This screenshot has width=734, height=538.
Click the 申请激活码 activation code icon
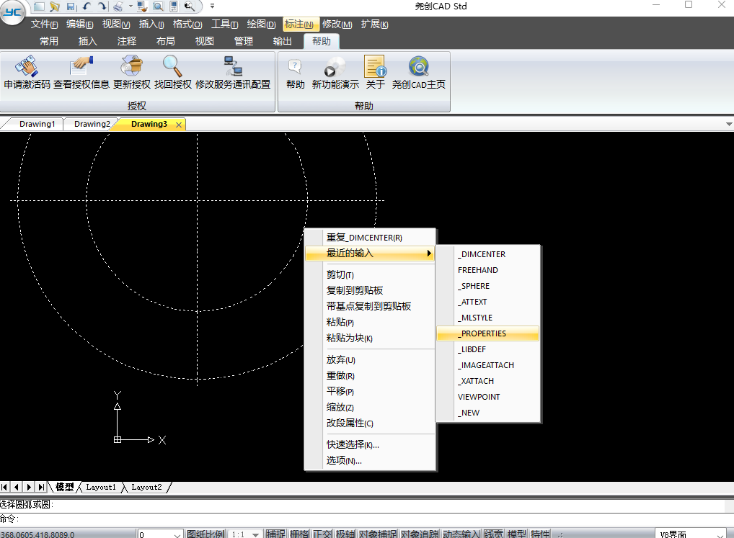pos(27,67)
